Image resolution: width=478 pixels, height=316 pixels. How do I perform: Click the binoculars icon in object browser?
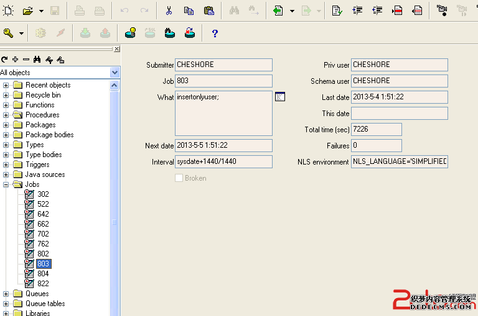pyautogui.click(x=37, y=60)
